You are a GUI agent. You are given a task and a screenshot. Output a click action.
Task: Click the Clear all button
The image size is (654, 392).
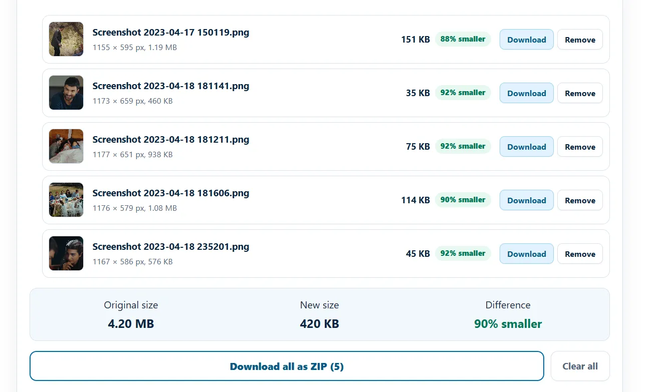pos(580,366)
